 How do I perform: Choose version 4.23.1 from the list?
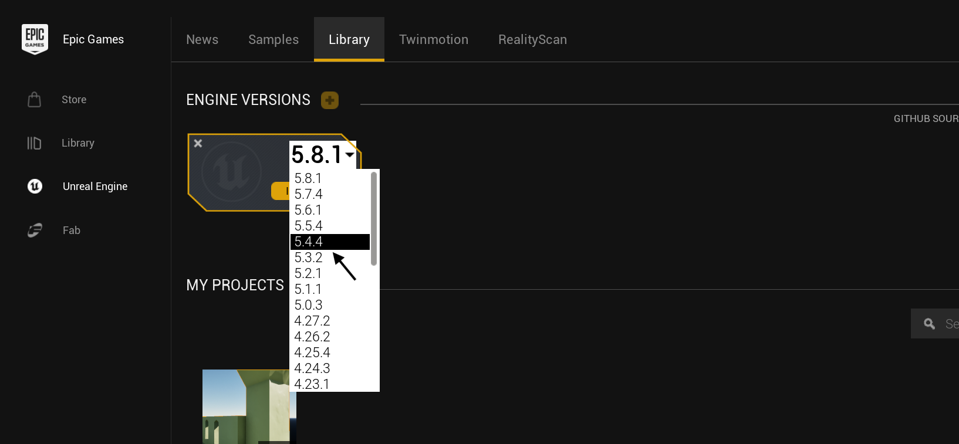pos(330,384)
